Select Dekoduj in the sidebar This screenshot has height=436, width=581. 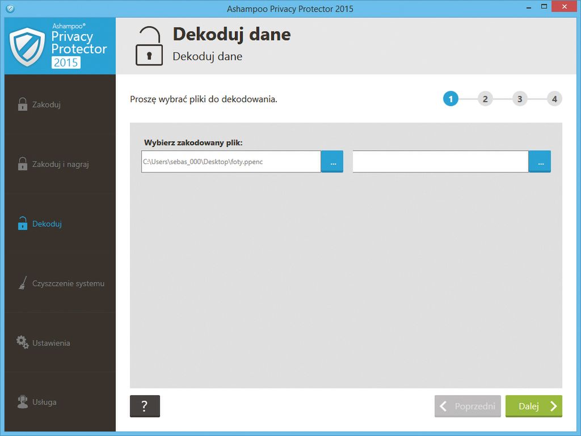[x=60, y=224]
